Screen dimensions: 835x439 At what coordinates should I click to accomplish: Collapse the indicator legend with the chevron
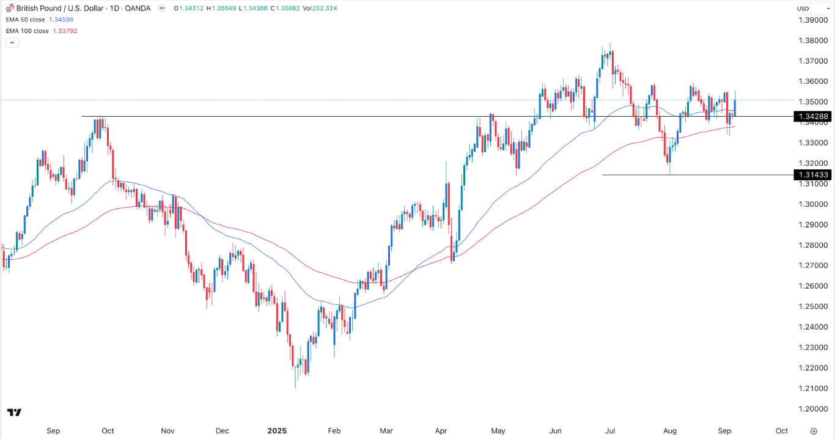coord(12,42)
